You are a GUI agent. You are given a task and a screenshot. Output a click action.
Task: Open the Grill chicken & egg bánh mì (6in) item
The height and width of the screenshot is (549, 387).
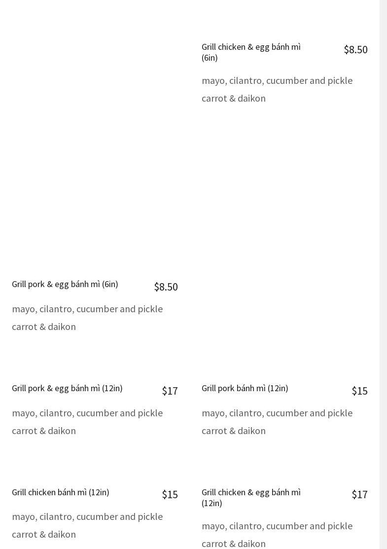(x=250, y=47)
